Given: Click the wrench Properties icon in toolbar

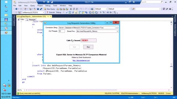Looking at the screenshot, I should (167, 9).
